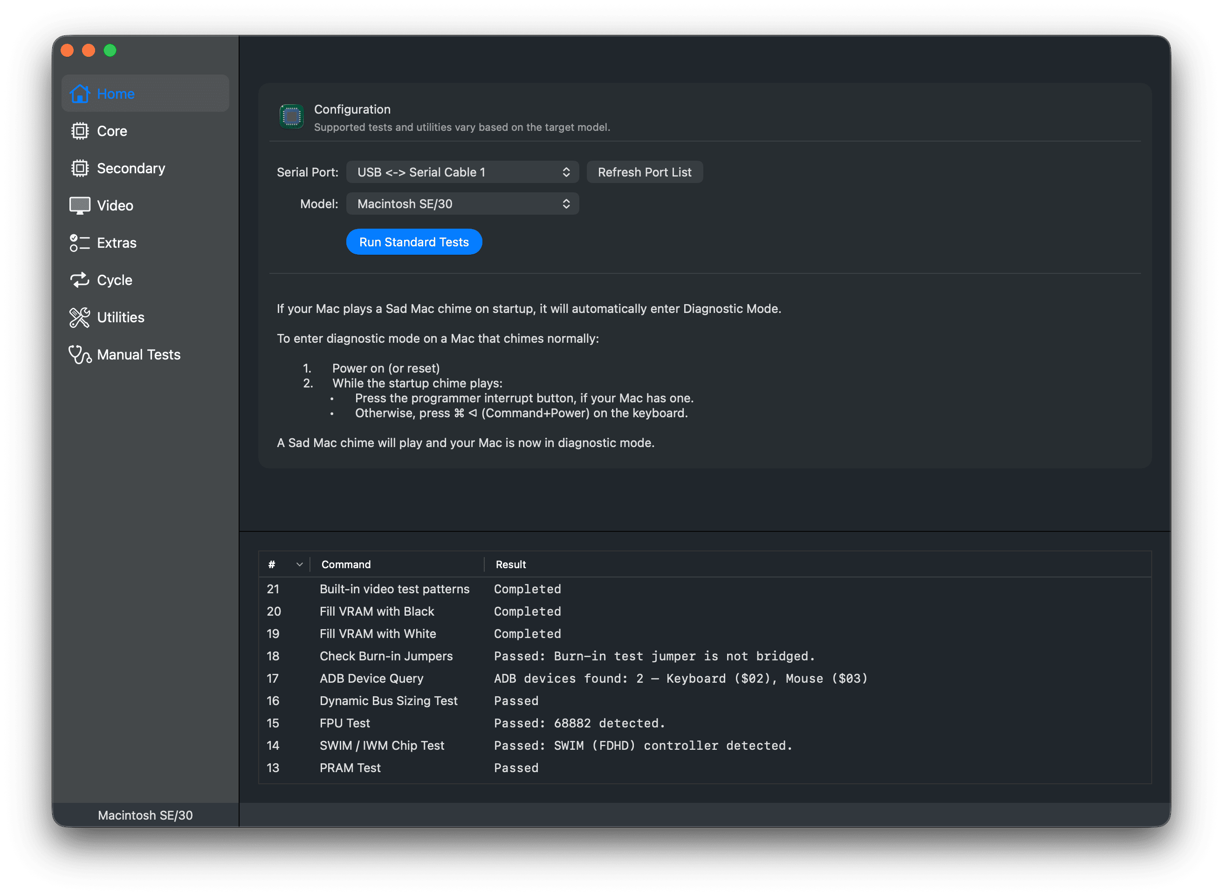Screen dimensions: 1223x896
Task: Open the sort chevron on the # column
Action: click(299, 564)
